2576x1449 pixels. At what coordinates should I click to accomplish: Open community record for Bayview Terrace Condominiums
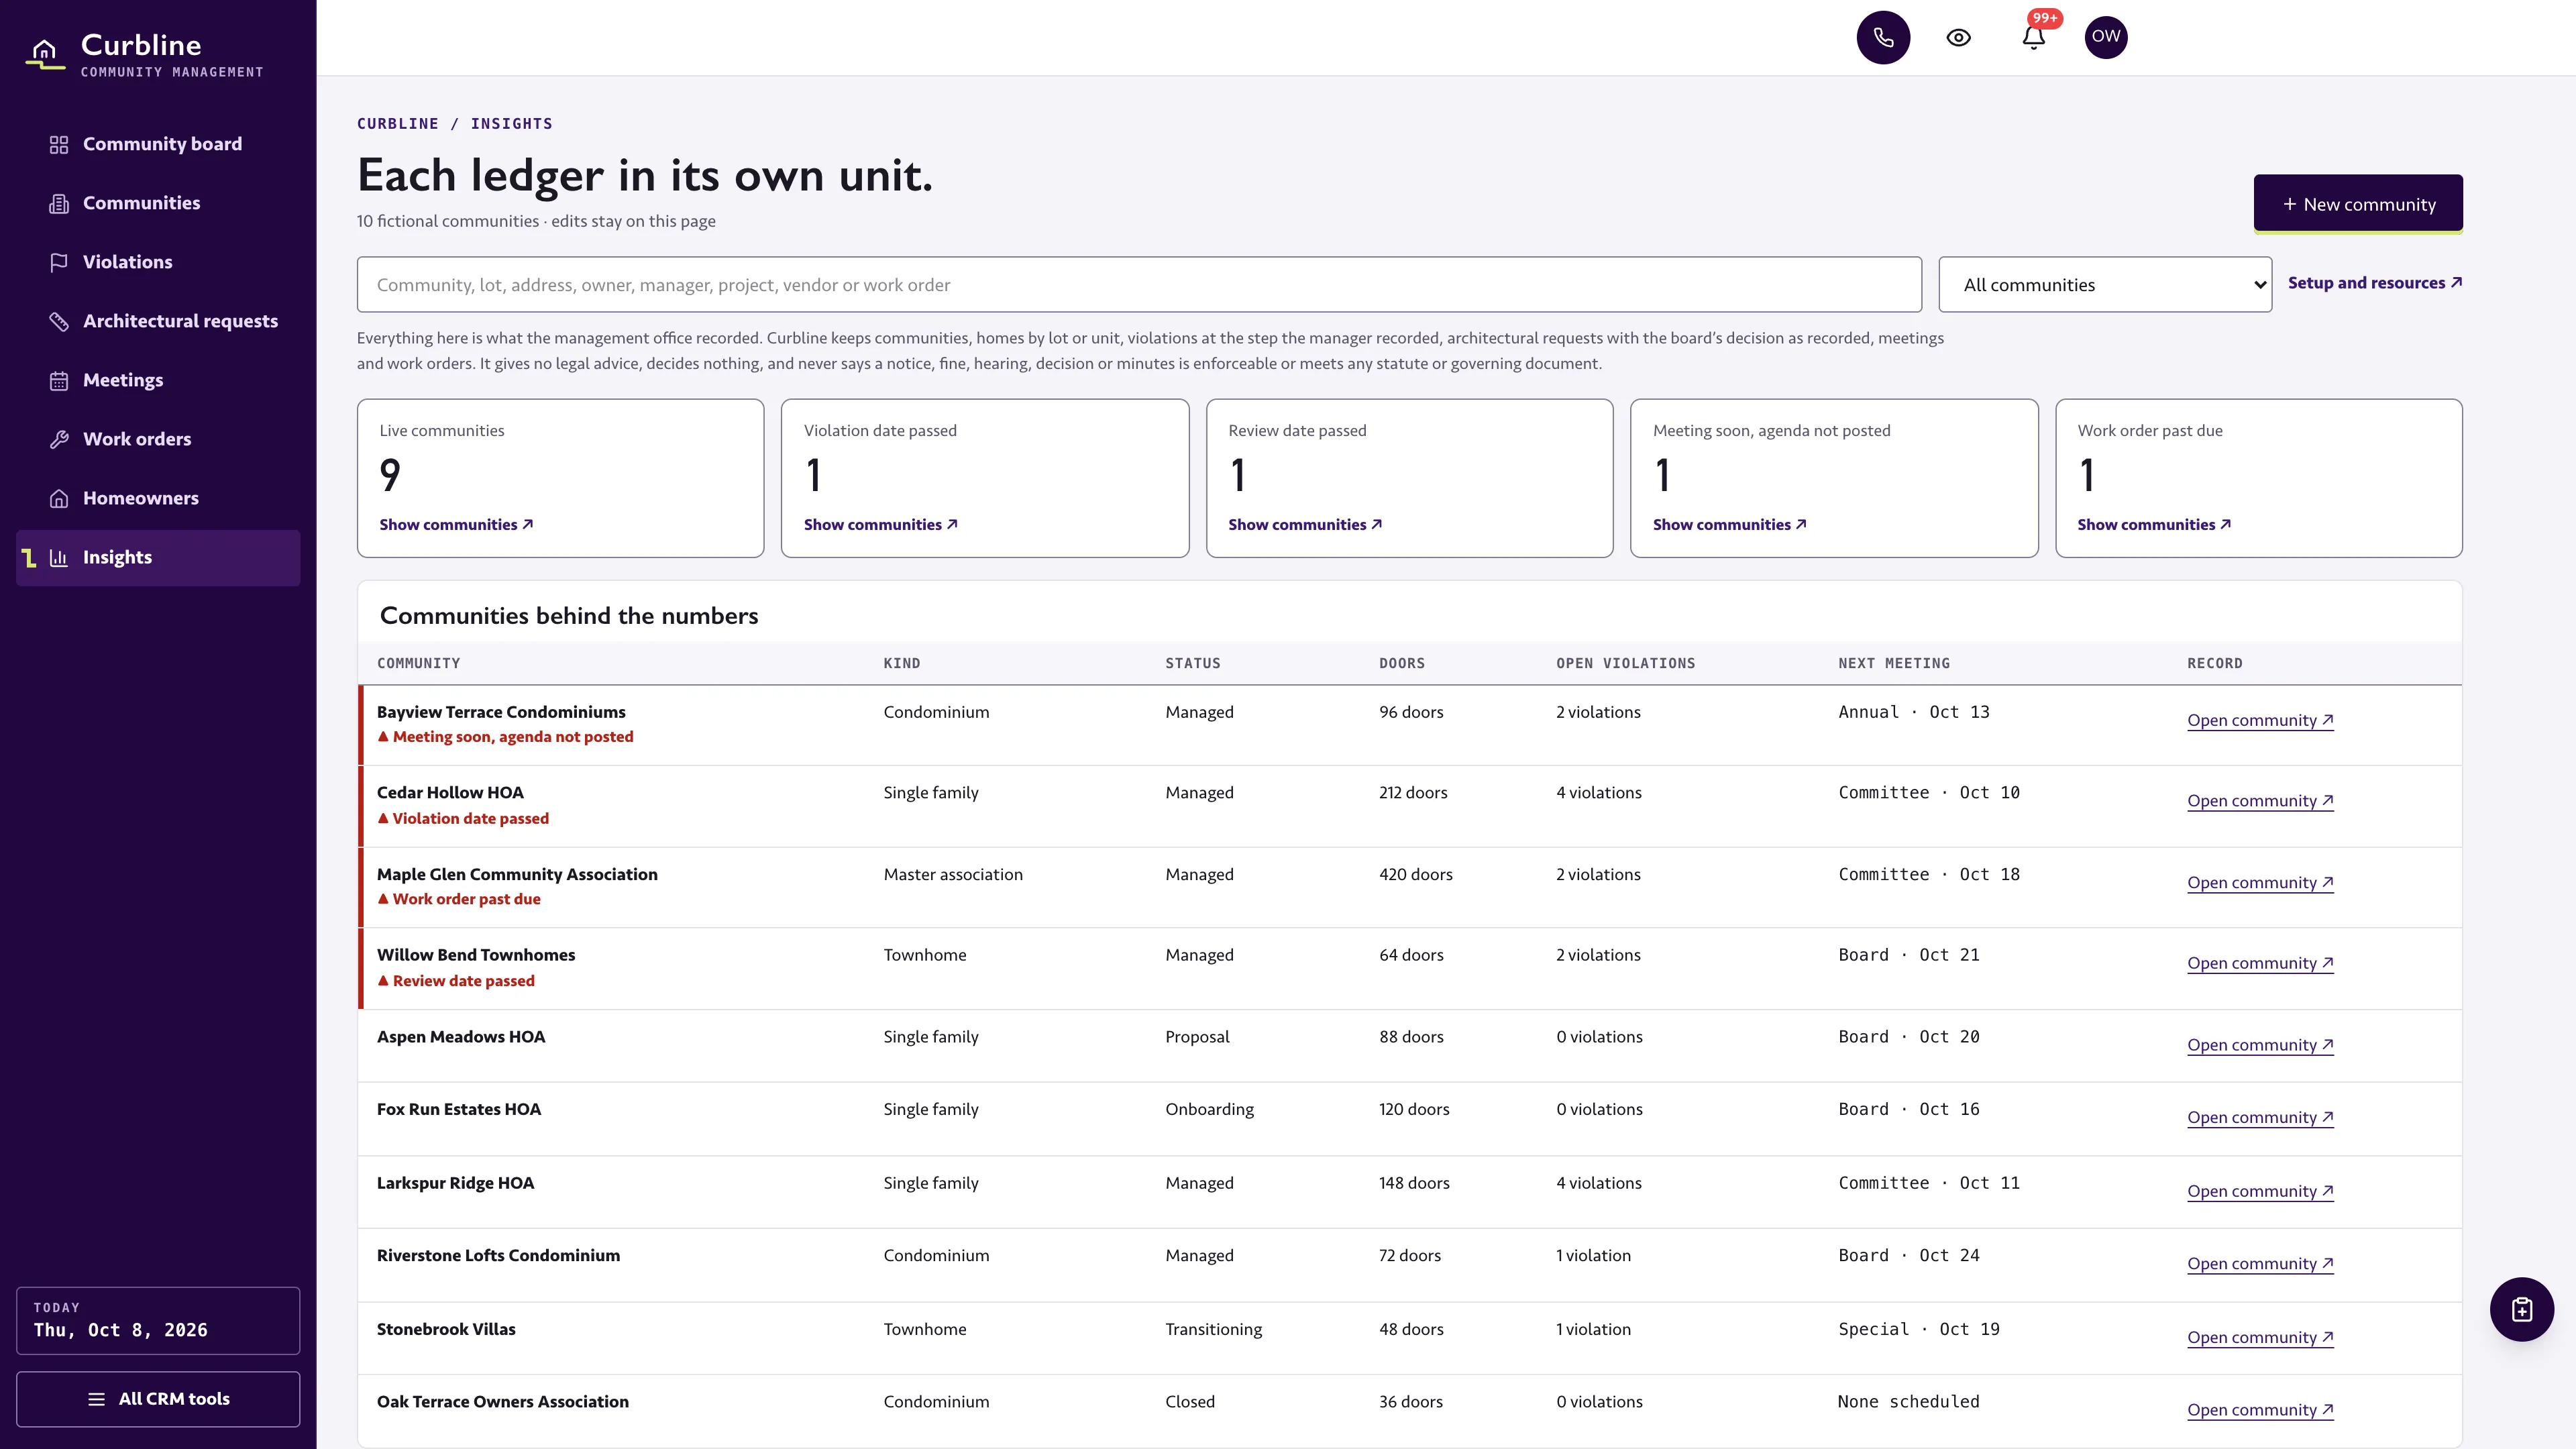click(2260, 720)
